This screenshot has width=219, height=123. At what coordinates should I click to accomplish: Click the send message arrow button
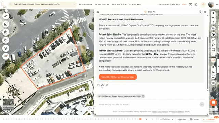click(202, 104)
